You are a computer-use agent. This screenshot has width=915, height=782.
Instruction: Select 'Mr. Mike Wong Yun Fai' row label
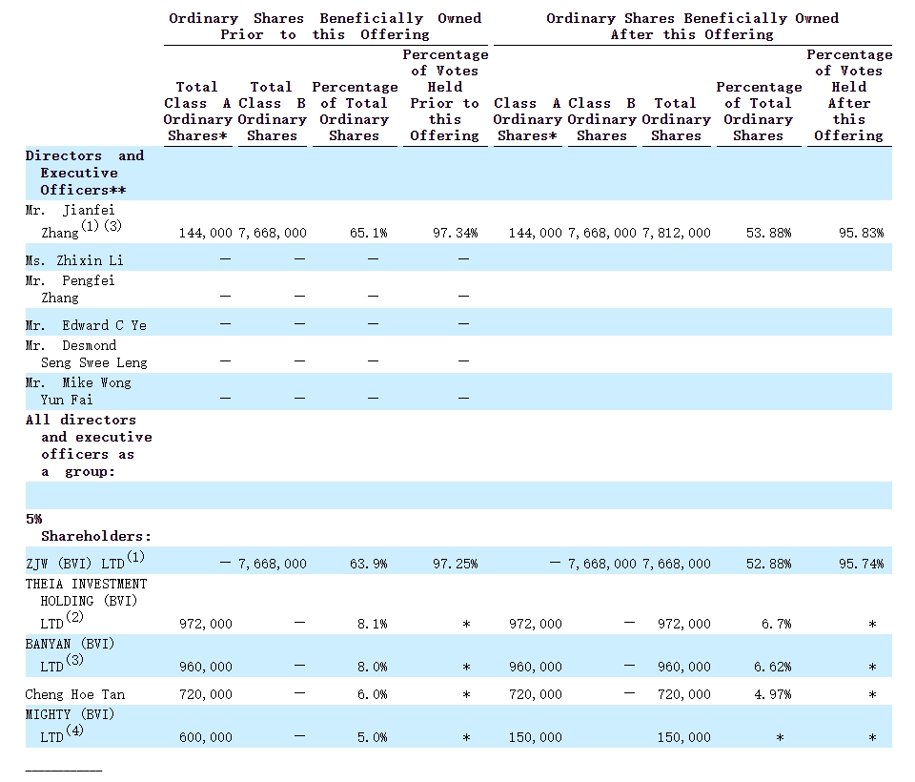tap(78, 391)
